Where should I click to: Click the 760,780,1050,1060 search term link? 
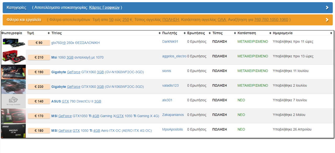click(x=271, y=20)
